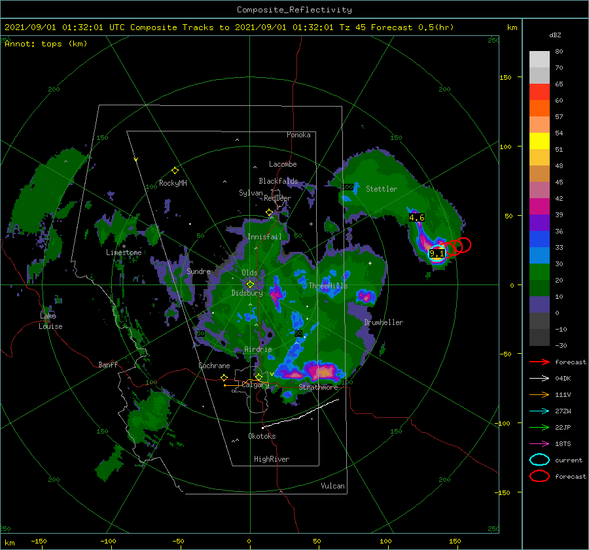Click the Calgary city label
Viewport: 589px width, 550px height.
click(255, 385)
